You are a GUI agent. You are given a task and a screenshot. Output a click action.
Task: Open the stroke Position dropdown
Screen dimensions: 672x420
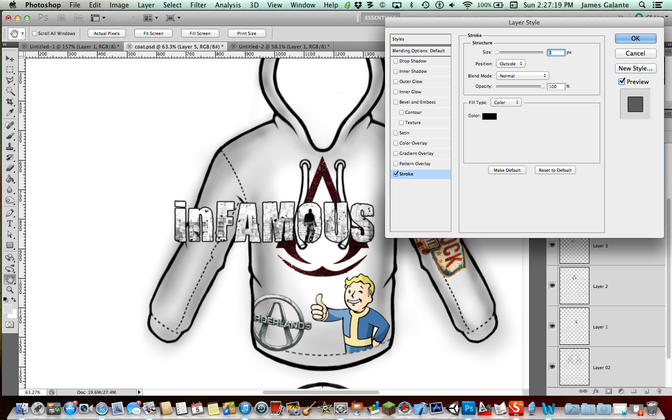click(x=511, y=64)
